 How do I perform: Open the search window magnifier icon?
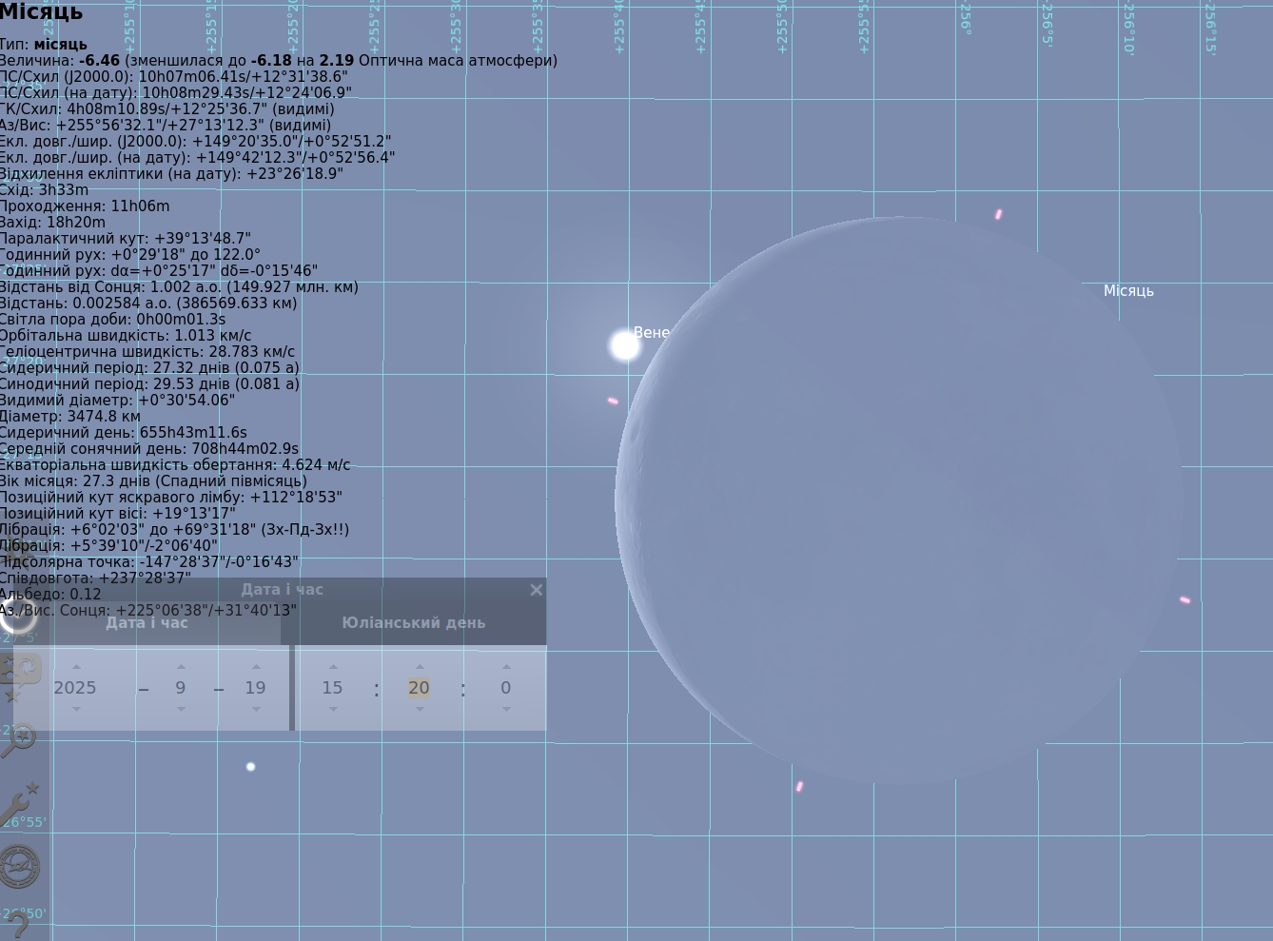(19, 739)
